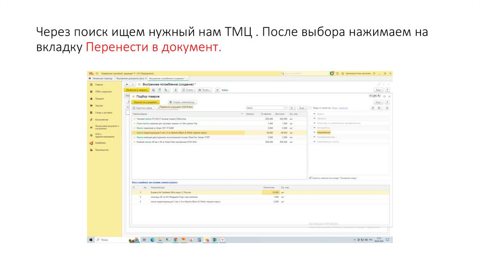Viewport: 480px width, 269px height.
Task: Open the Главное section in sidebar
Action: (99, 85)
